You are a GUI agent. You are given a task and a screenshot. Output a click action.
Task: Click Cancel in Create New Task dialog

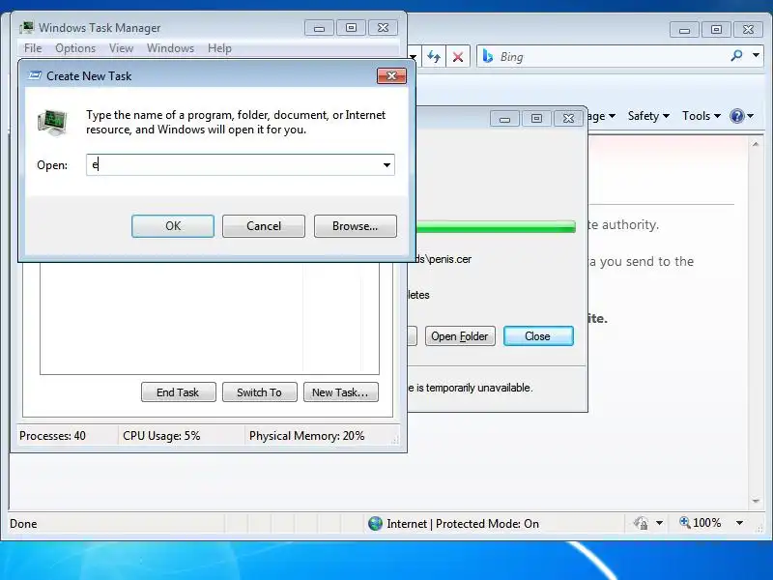pyautogui.click(x=263, y=226)
